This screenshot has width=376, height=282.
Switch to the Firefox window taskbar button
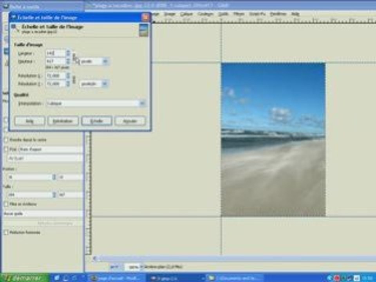pos(117,278)
